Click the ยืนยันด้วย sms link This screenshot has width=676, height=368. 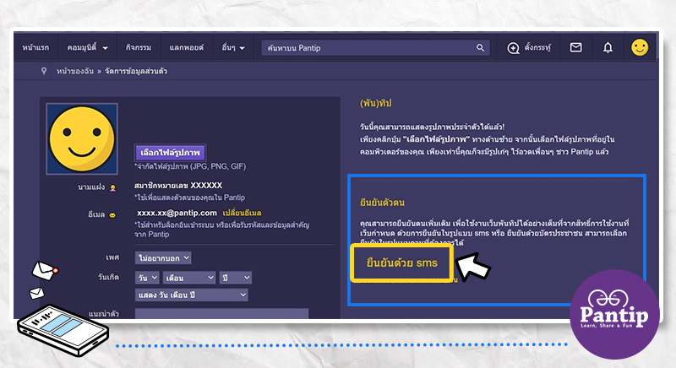402,262
